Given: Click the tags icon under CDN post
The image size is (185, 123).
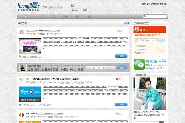Looking at the screenshot, I should 20,105.
